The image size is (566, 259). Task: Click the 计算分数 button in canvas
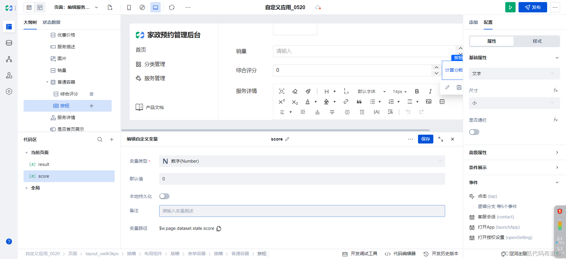pyautogui.click(x=453, y=70)
